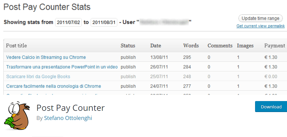Screen dimensions: 287x137
Task: Select payment for Vedere Calcio row
Action: point(271,58)
